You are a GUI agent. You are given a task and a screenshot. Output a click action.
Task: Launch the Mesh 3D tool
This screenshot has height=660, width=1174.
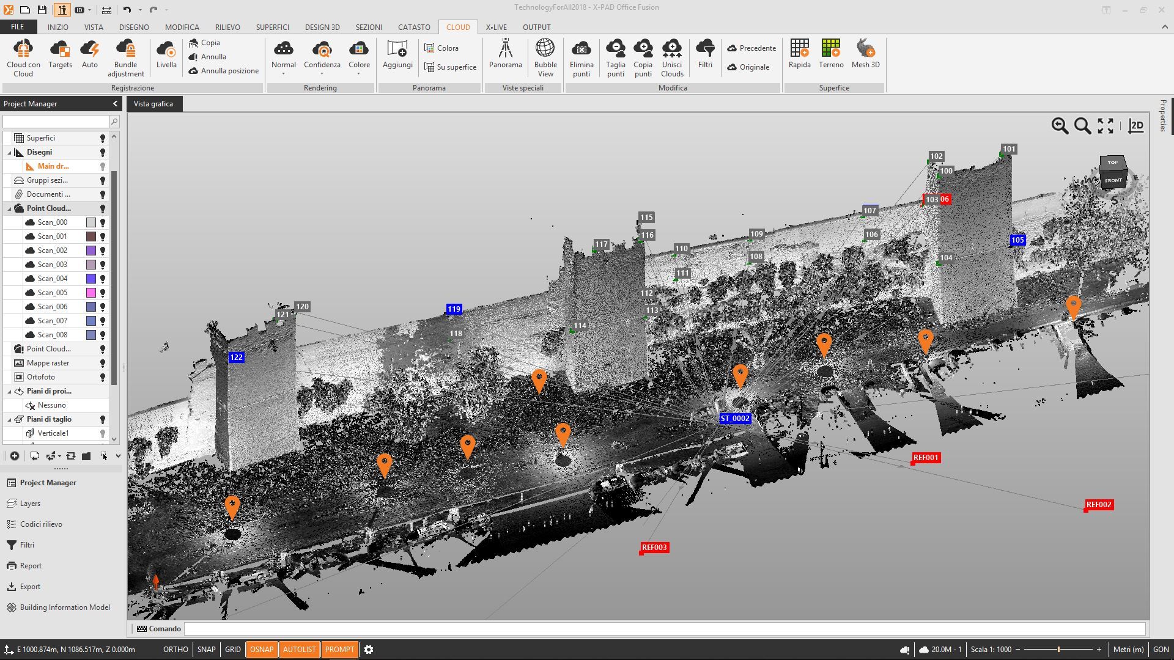[x=865, y=55]
